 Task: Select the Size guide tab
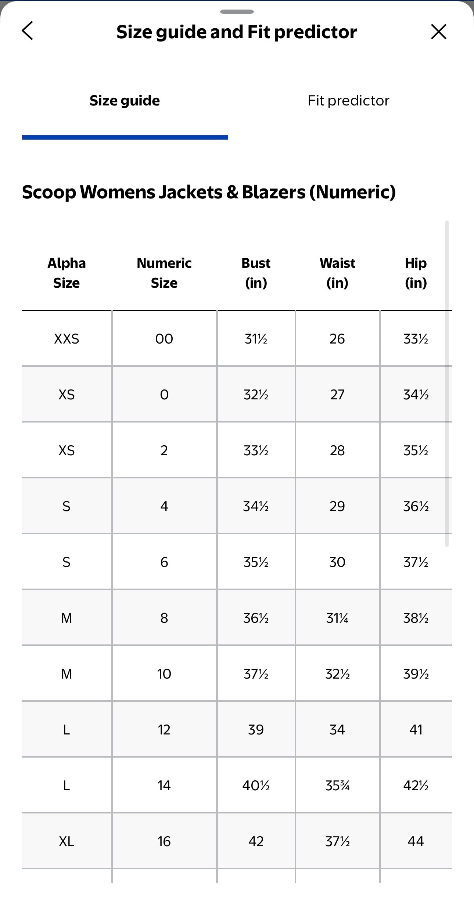coord(125,101)
